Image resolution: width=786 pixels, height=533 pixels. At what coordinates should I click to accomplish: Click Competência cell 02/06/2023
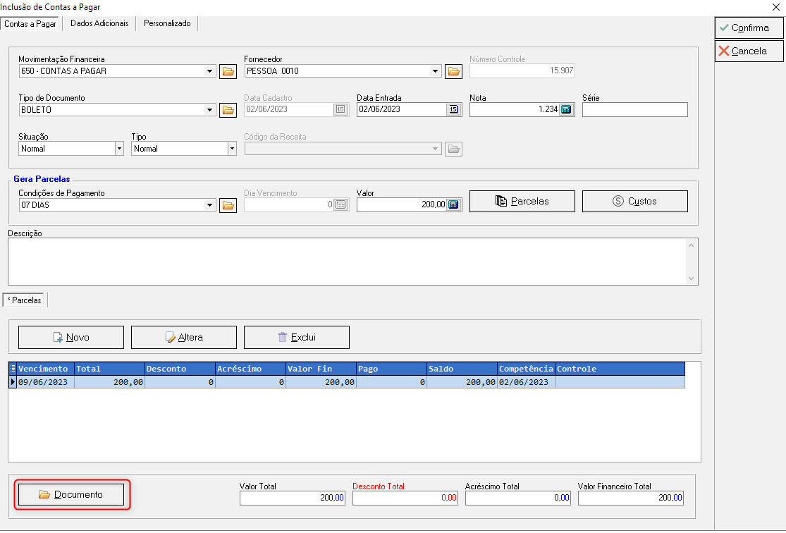click(527, 382)
